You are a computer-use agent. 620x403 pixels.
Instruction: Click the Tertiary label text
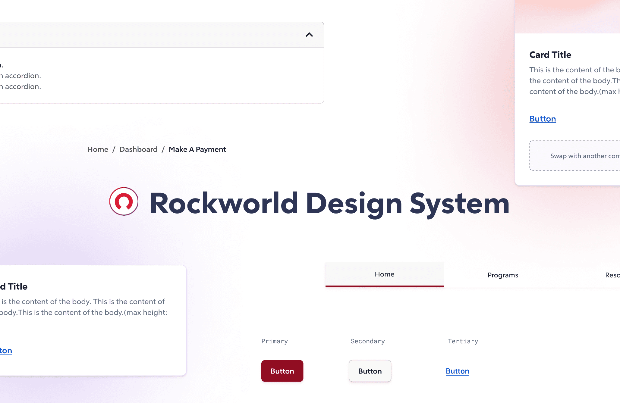tap(463, 341)
